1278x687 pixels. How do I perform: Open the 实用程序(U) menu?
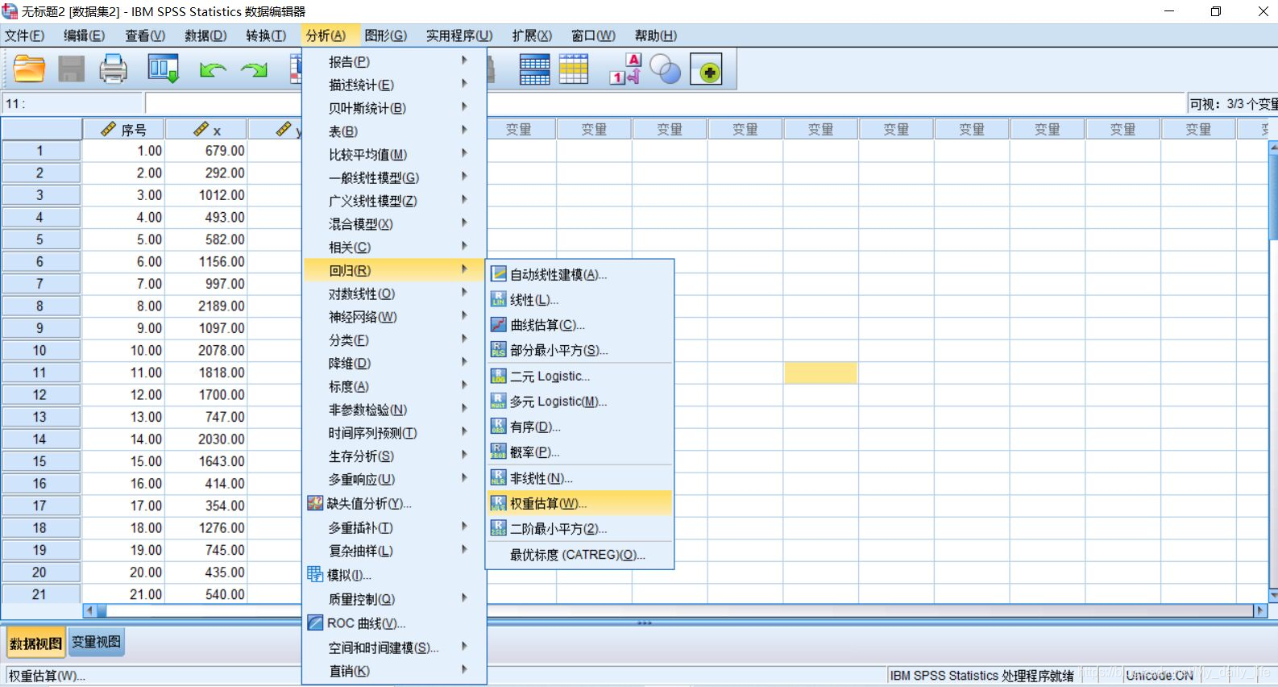(459, 35)
